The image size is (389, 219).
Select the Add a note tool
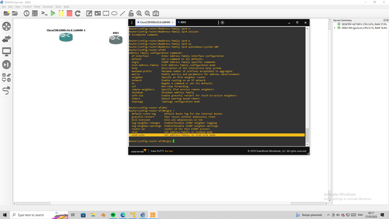click(x=89, y=13)
